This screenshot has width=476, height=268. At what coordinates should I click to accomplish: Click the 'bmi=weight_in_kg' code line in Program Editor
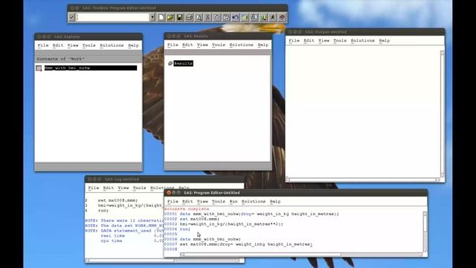pos(231,224)
